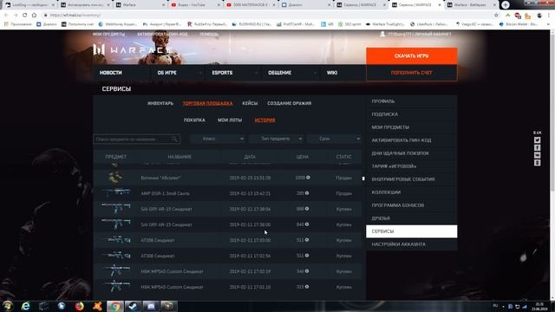Open Discord from the taskbar
This screenshot has height=312, width=555.
click(x=151, y=306)
